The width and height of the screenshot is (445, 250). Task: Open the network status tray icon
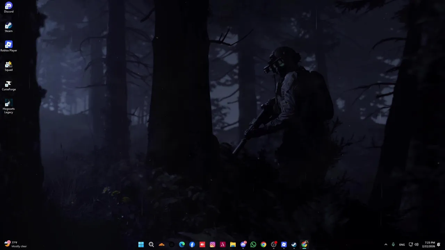coord(411,244)
